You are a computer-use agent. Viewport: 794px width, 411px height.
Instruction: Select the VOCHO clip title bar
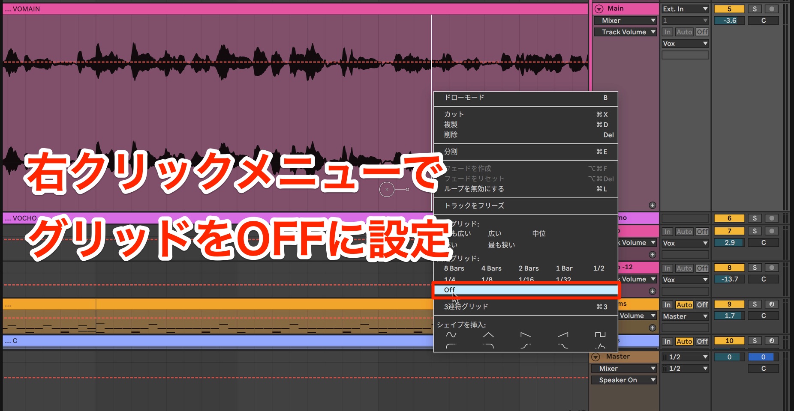218,218
